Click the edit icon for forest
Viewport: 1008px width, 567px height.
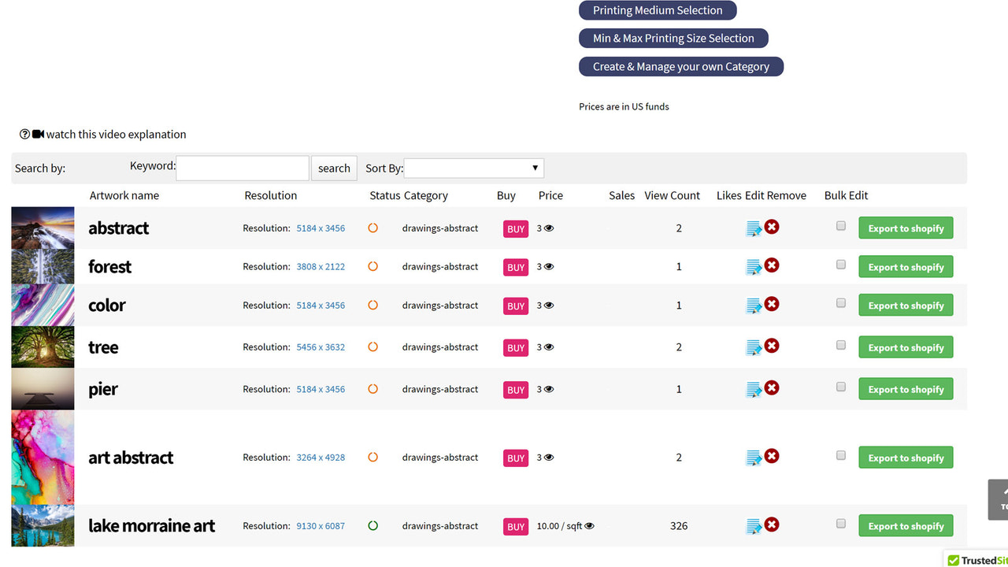click(754, 267)
